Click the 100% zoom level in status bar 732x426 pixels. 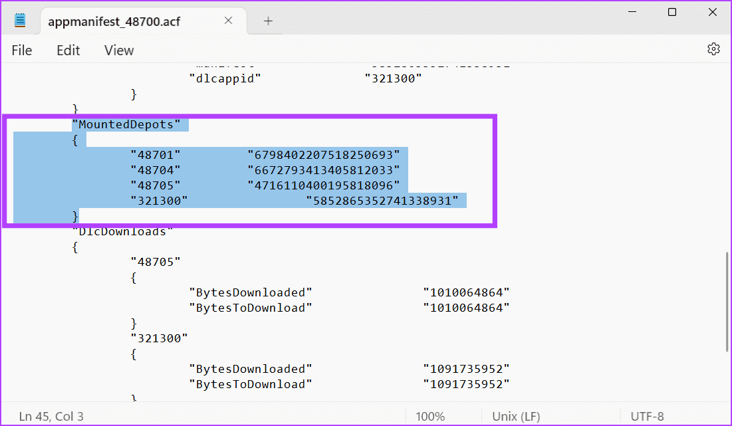pyautogui.click(x=430, y=416)
